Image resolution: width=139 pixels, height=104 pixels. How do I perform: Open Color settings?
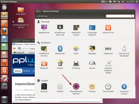pyautogui.click(x=76, y=50)
